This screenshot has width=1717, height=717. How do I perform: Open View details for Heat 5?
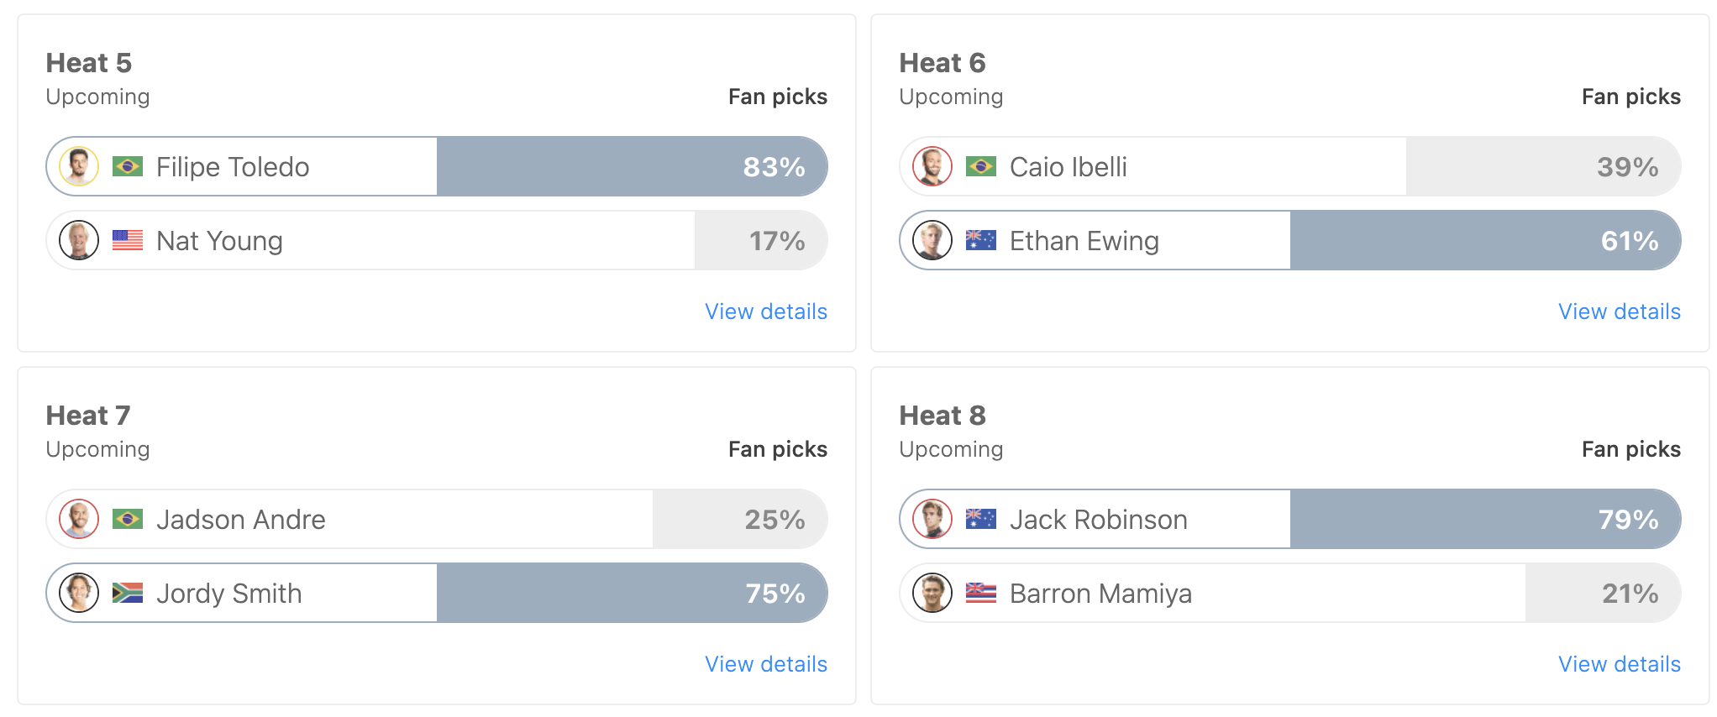click(766, 311)
